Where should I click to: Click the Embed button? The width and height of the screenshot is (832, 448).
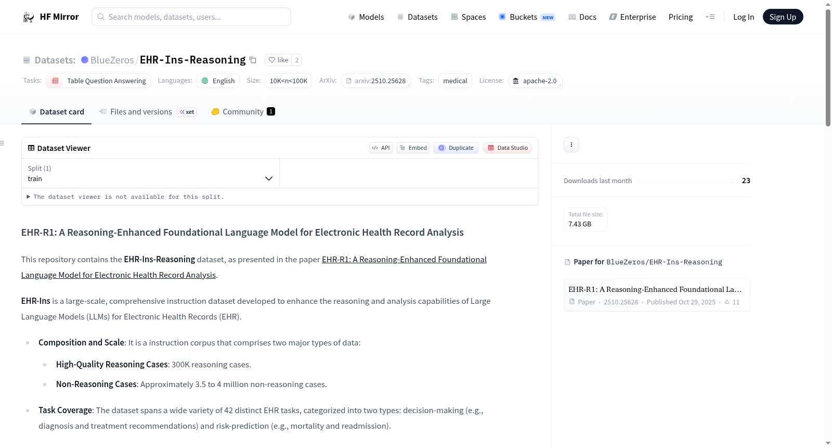(413, 148)
